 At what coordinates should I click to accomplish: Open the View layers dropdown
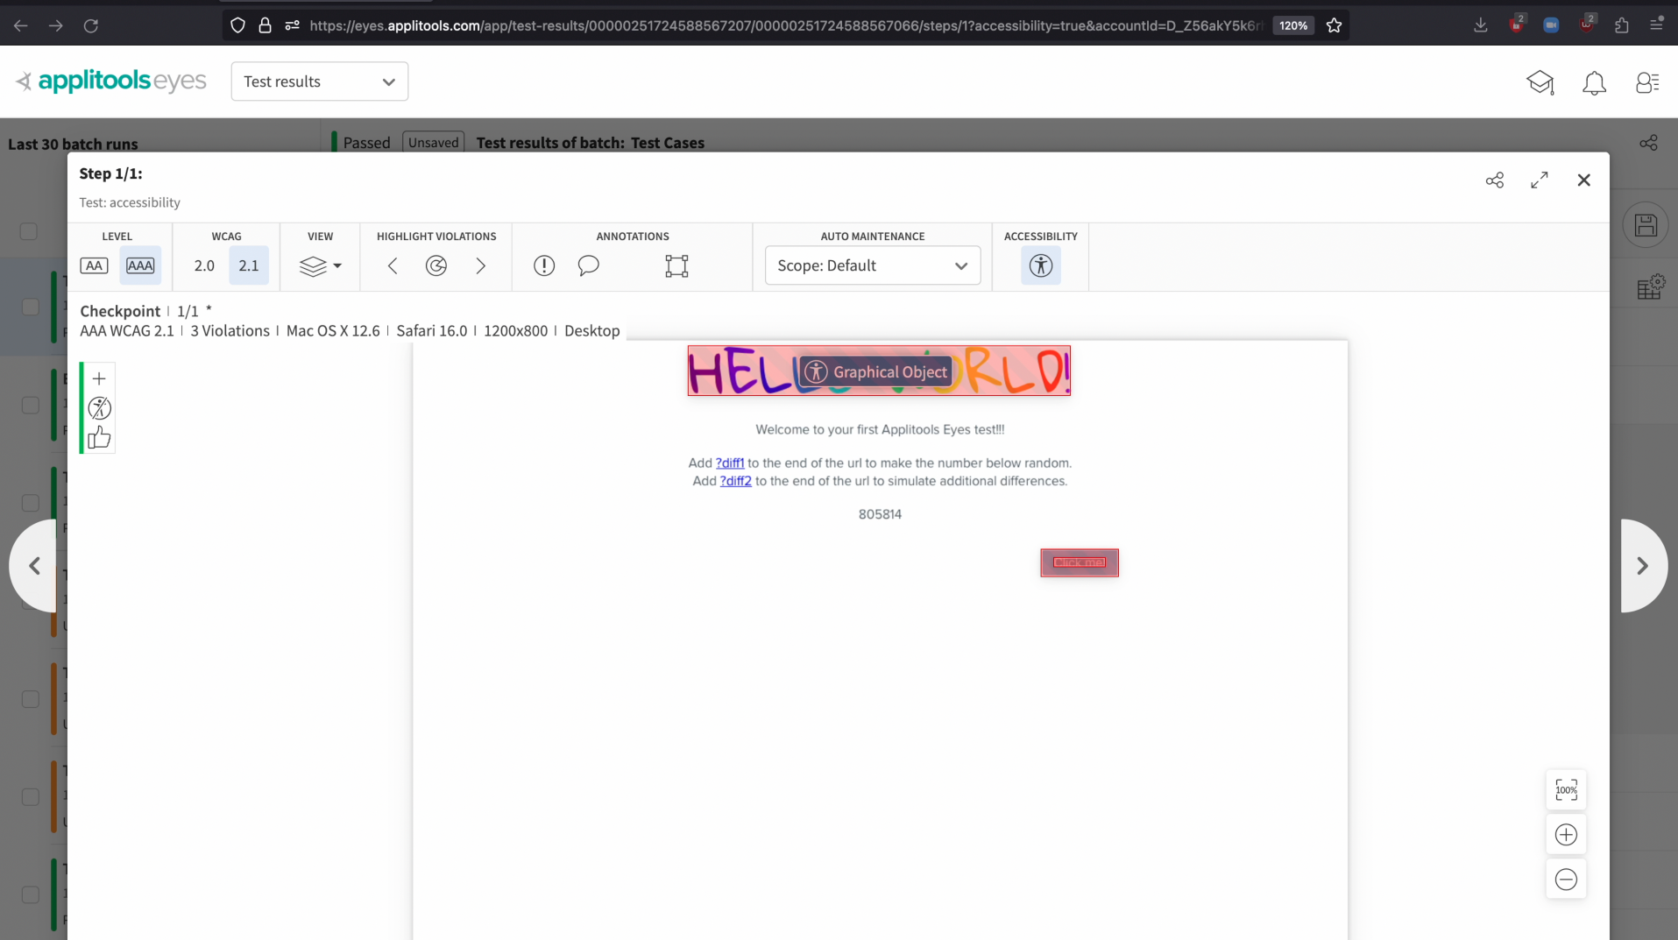click(x=320, y=265)
